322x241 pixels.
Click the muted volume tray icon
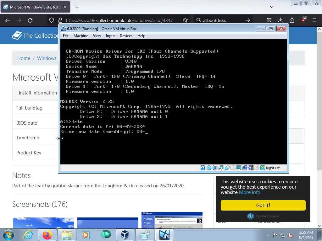[290, 235]
